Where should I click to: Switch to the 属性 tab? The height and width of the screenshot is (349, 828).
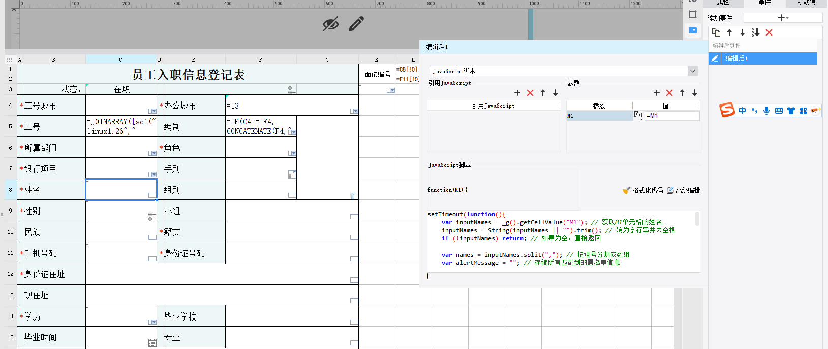(x=723, y=3)
